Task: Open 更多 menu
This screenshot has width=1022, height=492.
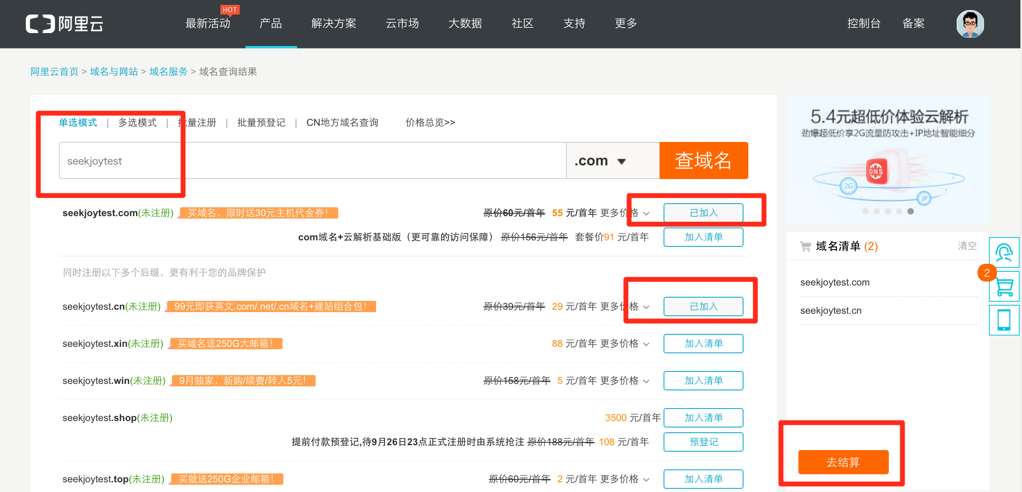Action: click(x=626, y=23)
